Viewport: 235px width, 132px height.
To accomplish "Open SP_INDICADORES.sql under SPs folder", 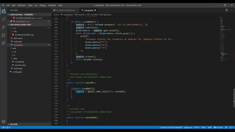I will pos(24,35).
